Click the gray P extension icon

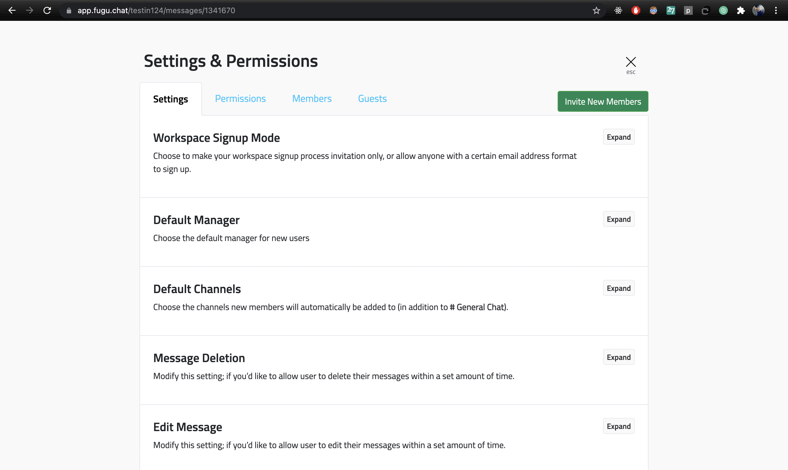[688, 10]
